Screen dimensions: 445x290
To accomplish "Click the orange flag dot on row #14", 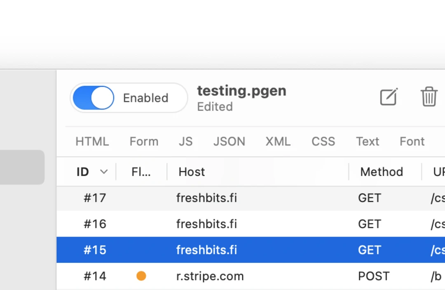I will 141,276.
